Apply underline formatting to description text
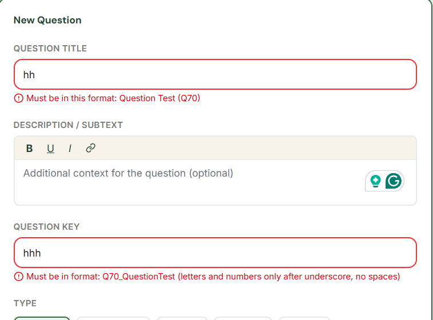 (50, 149)
